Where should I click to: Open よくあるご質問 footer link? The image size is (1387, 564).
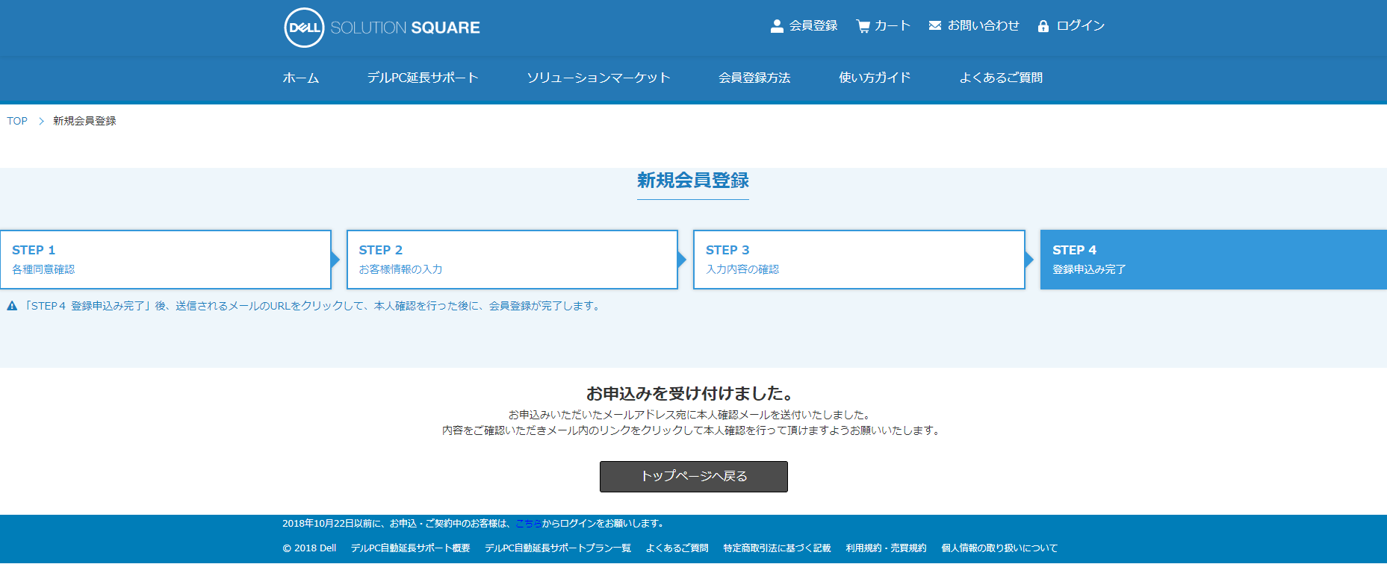pyautogui.click(x=677, y=548)
